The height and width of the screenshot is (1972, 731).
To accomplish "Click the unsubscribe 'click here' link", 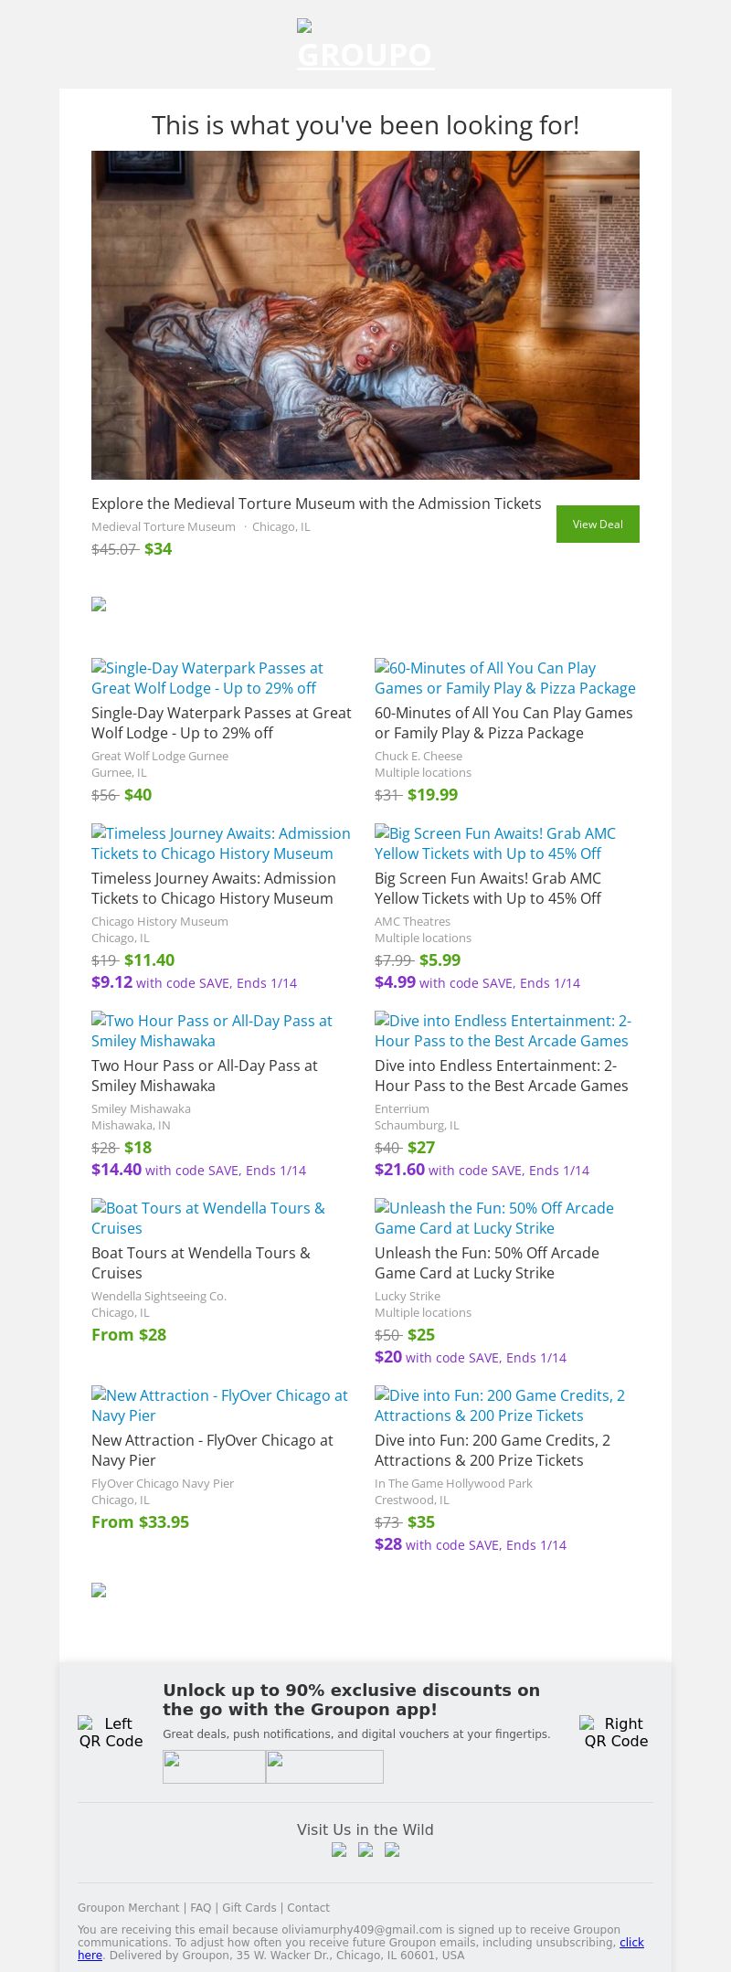I will pyautogui.click(x=631, y=1942).
